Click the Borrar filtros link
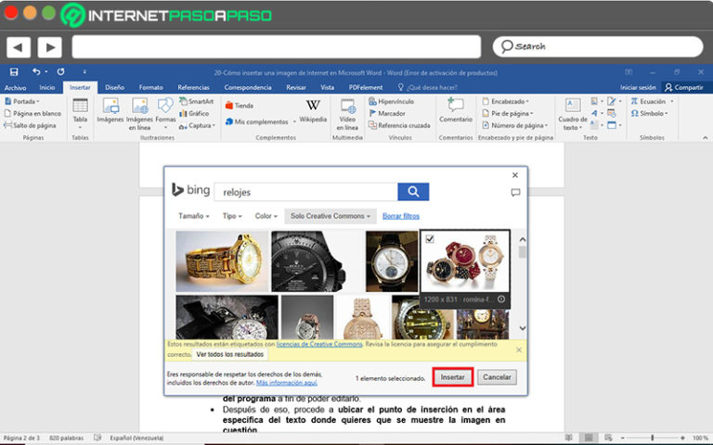 (x=401, y=216)
